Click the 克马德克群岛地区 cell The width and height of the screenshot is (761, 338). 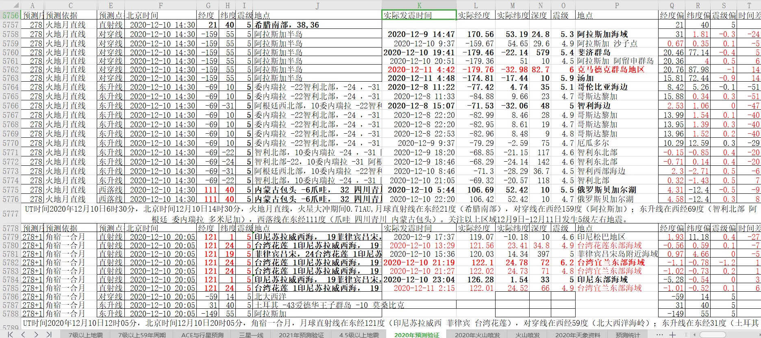(611, 69)
